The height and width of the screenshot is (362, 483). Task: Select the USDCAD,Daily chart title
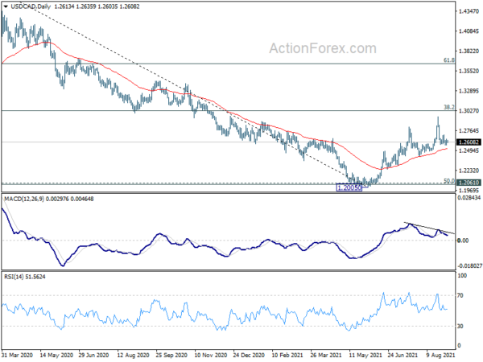(x=31, y=6)
